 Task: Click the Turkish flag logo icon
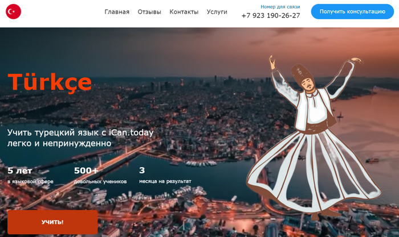tap(13, 11)
